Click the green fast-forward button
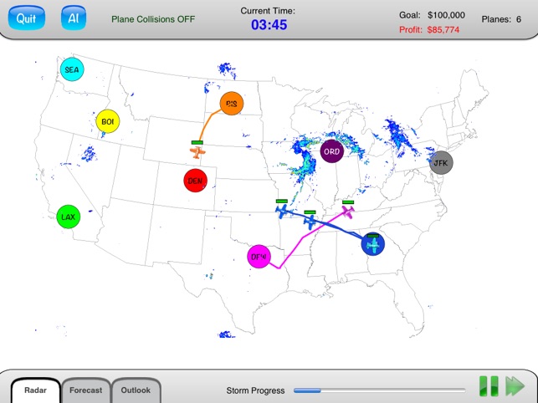This screenshot has width=538, height=403. (x=515, y=386)
